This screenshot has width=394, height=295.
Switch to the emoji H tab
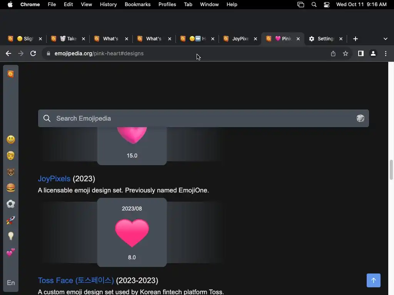pos(197,39)
